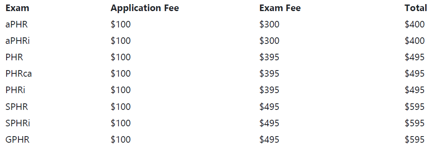
Task: Select the GPHR exam name cell
Action: click(17, 139)
